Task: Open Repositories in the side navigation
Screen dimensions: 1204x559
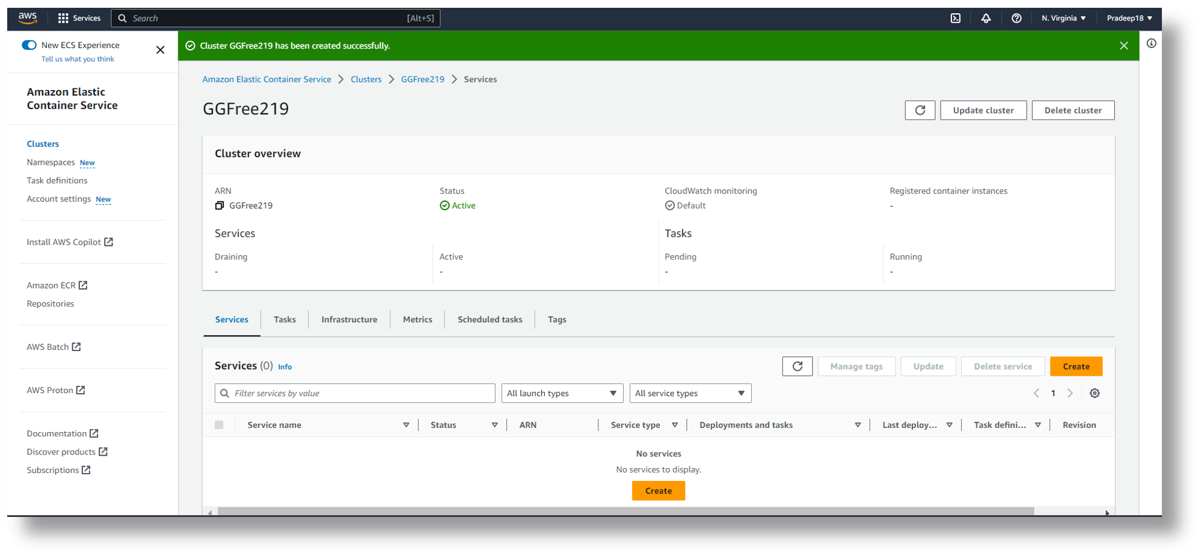Action: point(51,304)
